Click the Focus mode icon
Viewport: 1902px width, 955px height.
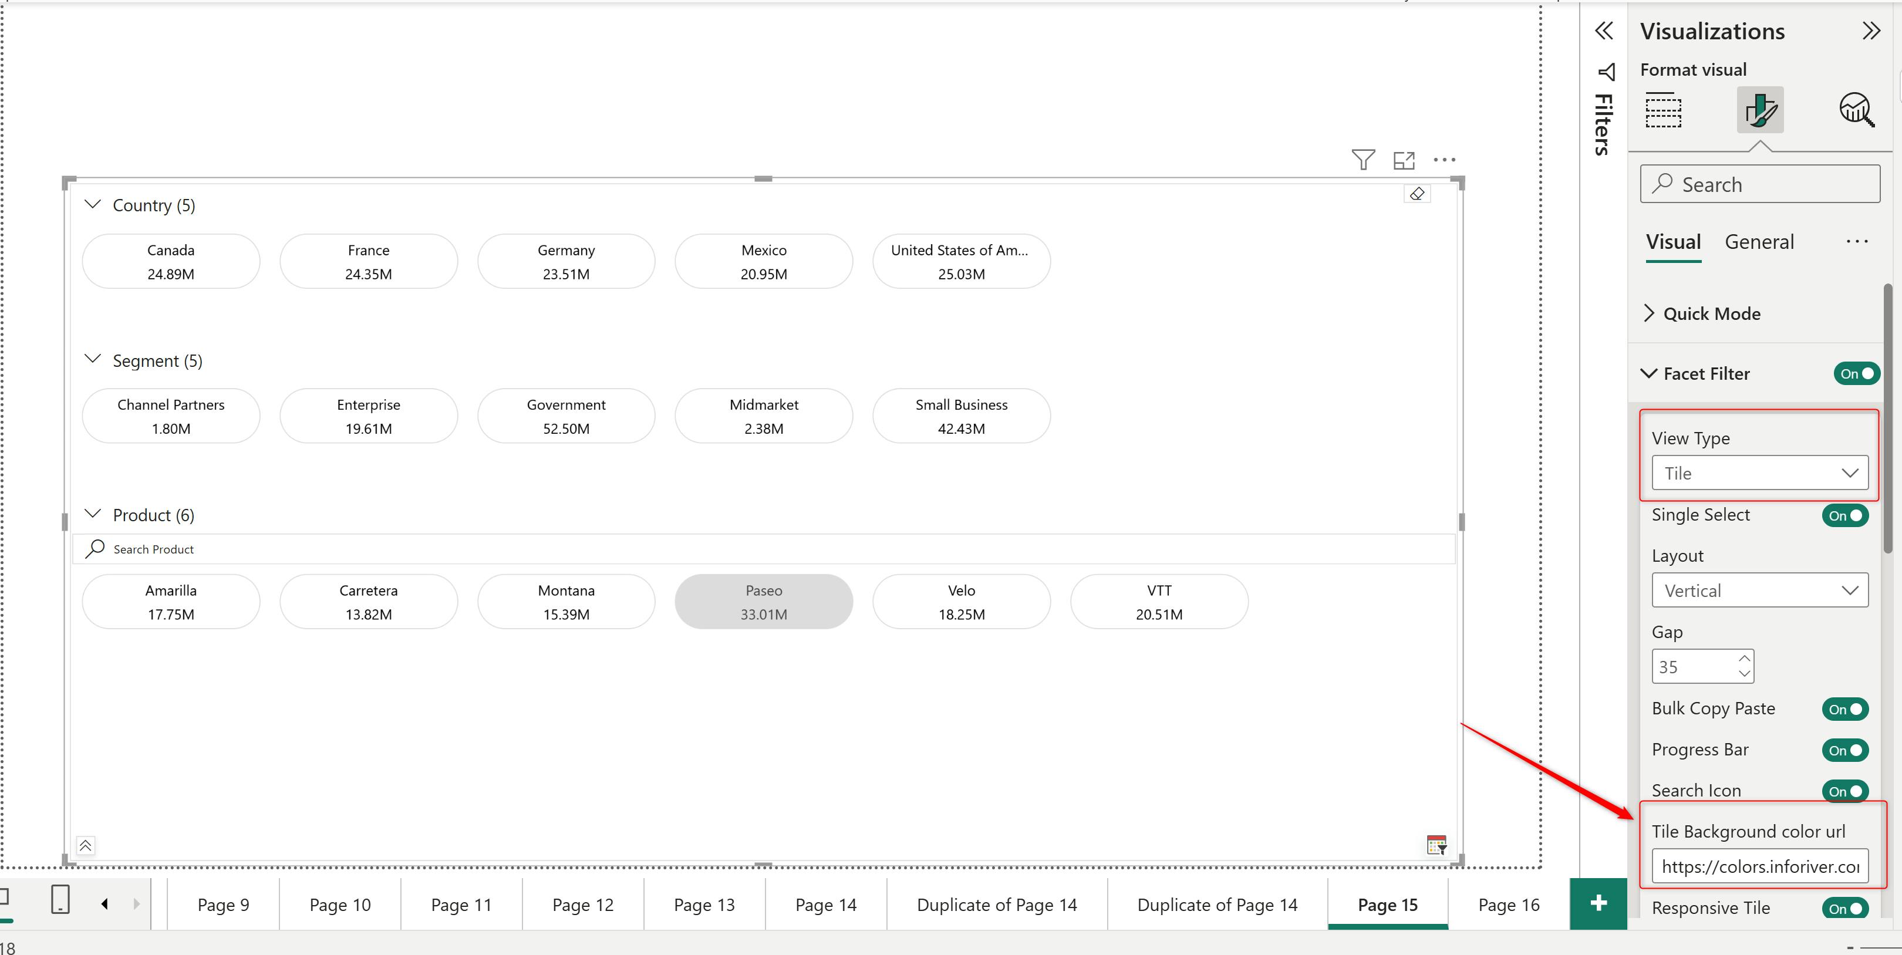pos(1404,160)
